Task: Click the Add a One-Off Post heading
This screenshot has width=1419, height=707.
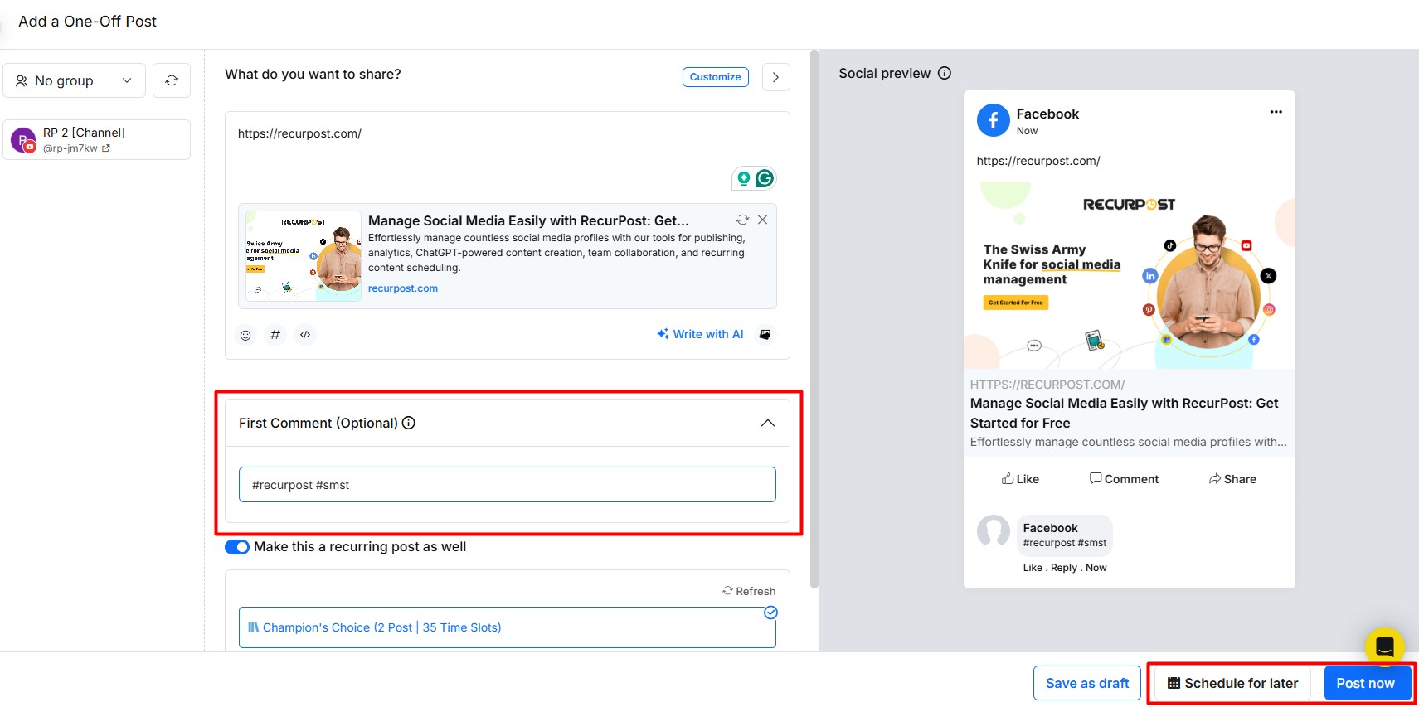Action: (x=87, y=22)
